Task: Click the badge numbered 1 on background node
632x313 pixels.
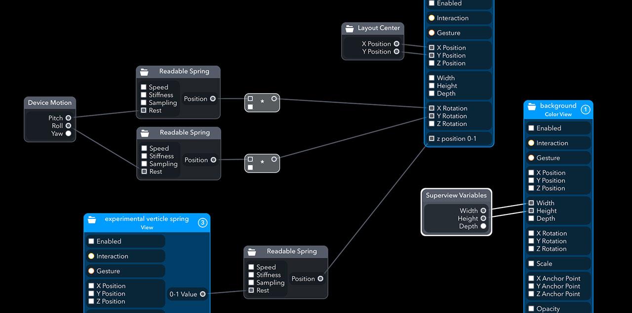Action: [585, 109]
